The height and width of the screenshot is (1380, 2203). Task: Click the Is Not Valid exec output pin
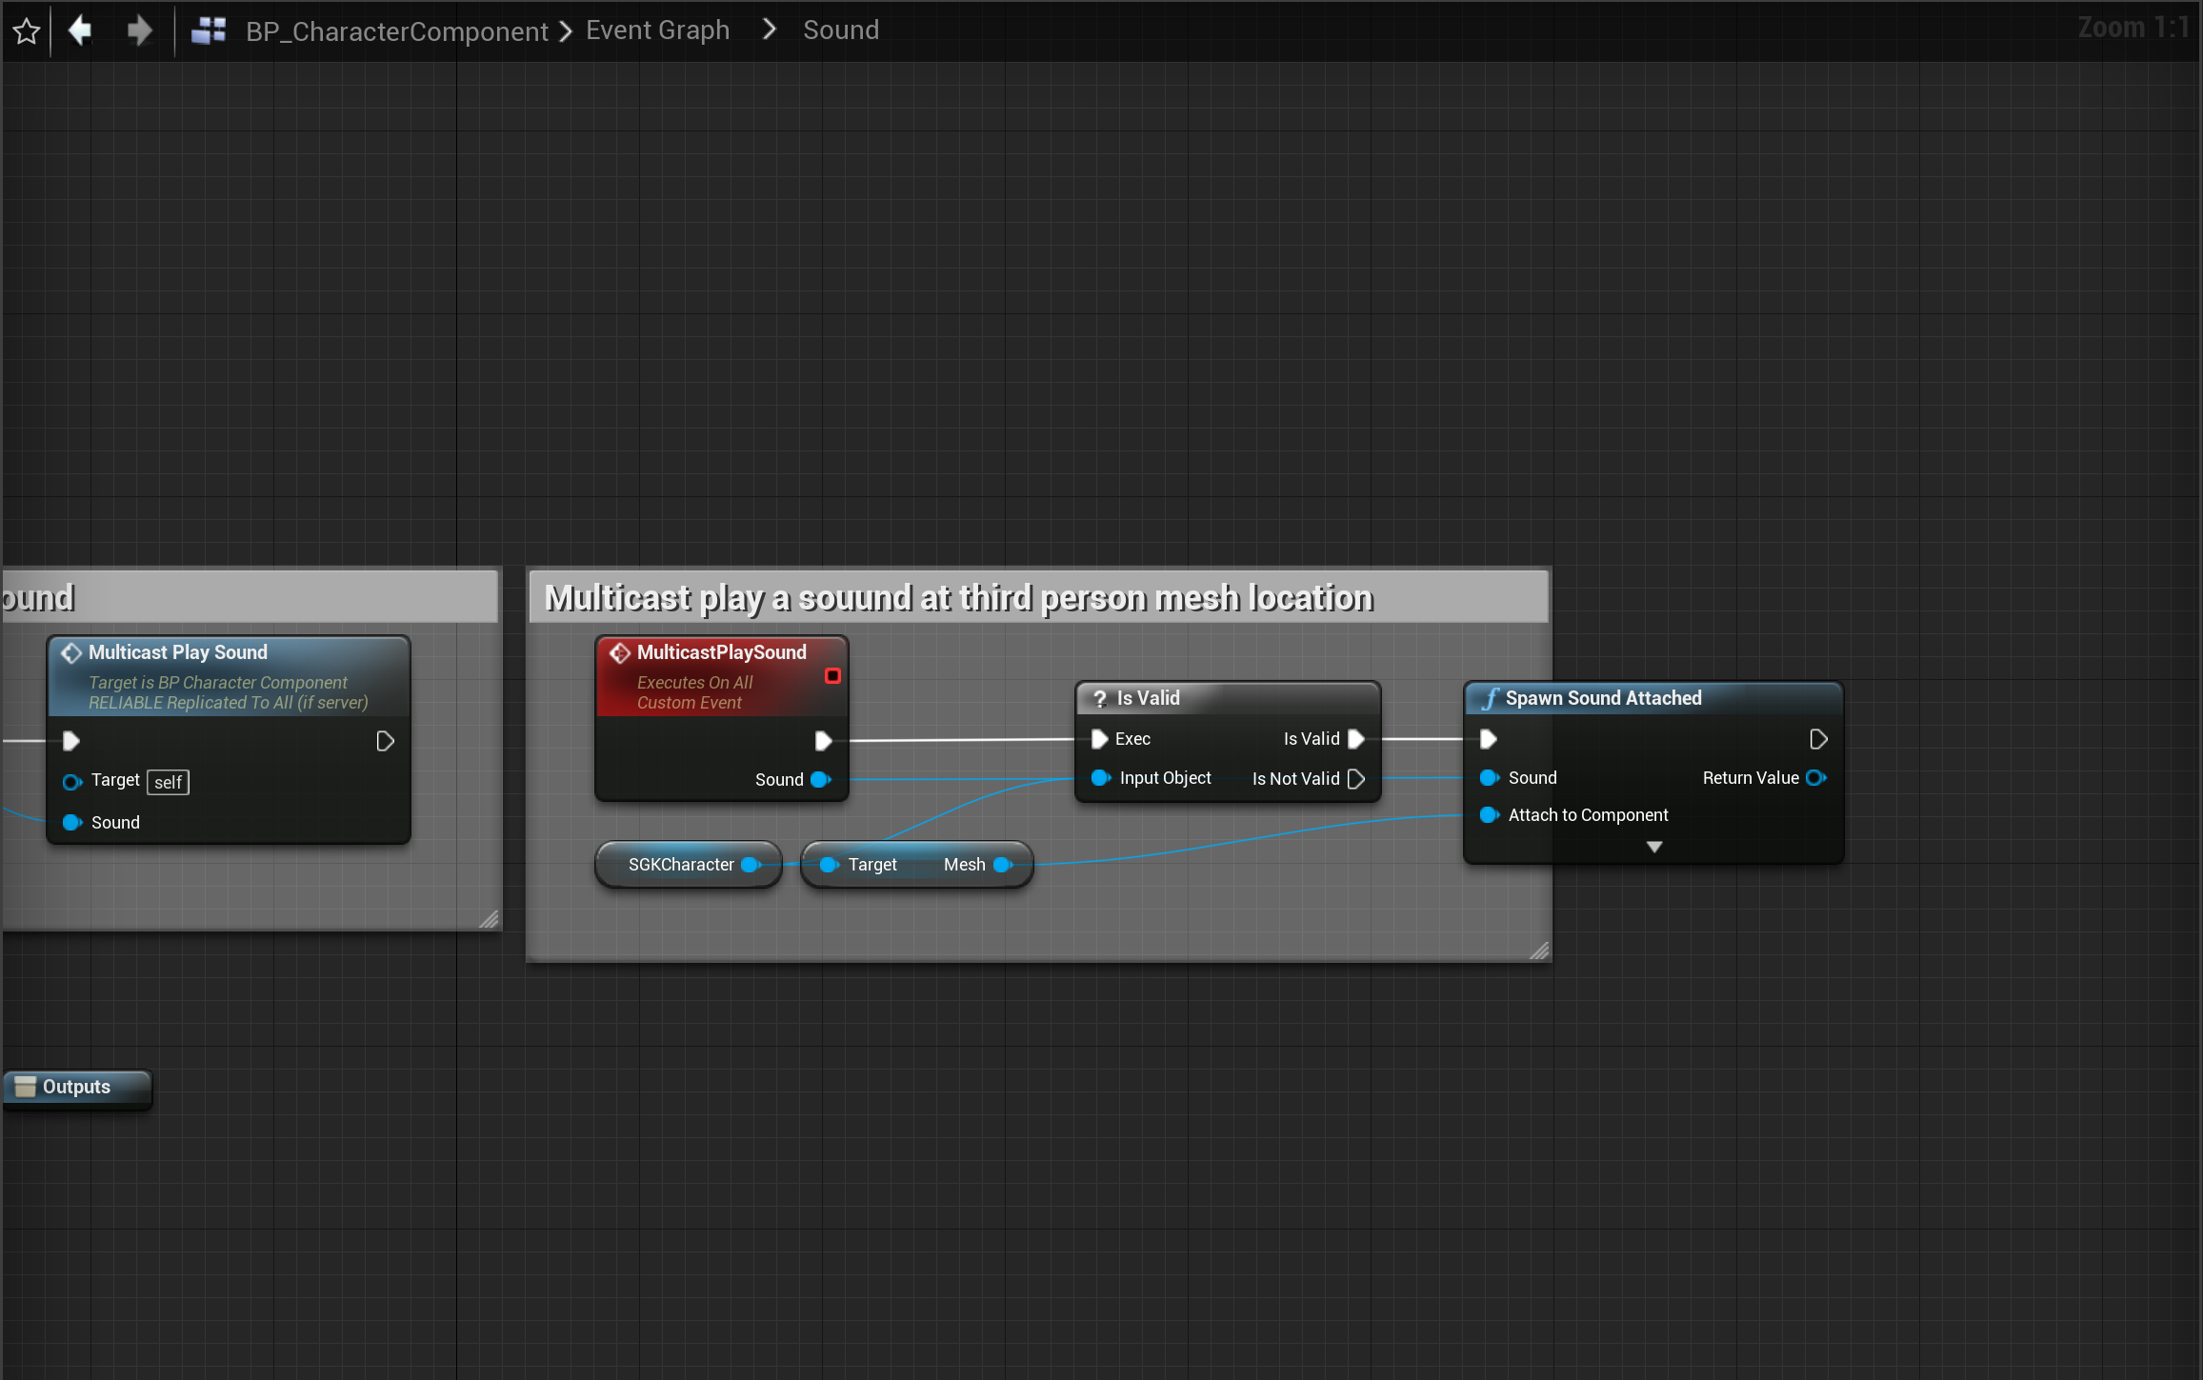[x=1356, y=779]
